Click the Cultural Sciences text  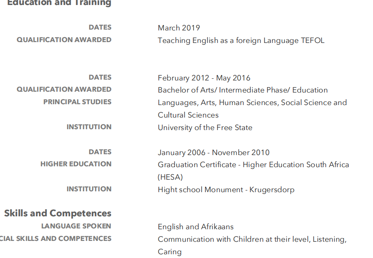[x=188, y=115]
